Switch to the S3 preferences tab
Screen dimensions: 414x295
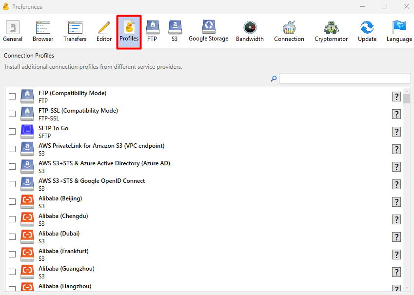pos(175,31)
